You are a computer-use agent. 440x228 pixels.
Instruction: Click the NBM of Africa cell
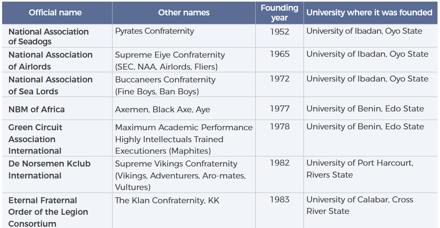(37, 109)
